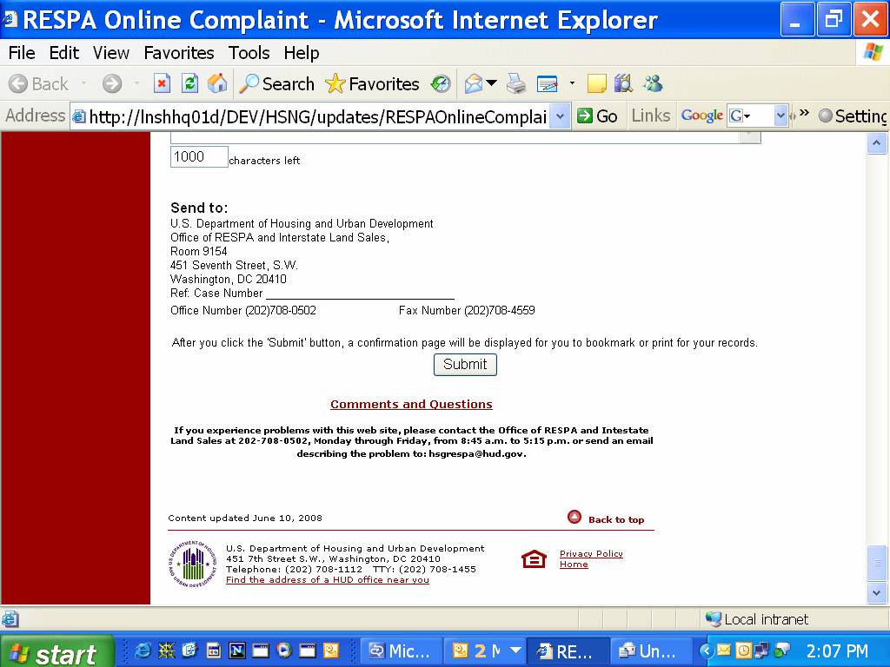This screenshot has width=890, height=667.
Task: Open the File menu
Action: (x=22, y=53)
